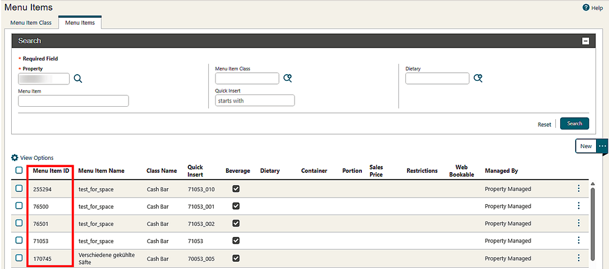The height and width of the screenshot is (269, 609).
Task: Click the Container column header
Action: [x=314, y=171]
